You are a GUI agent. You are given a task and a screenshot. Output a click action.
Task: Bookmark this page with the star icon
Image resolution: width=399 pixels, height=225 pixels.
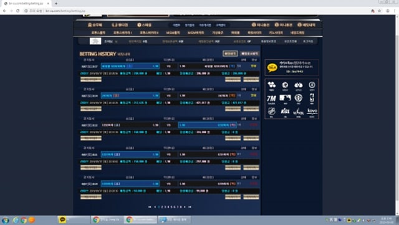tap(380, 11)
